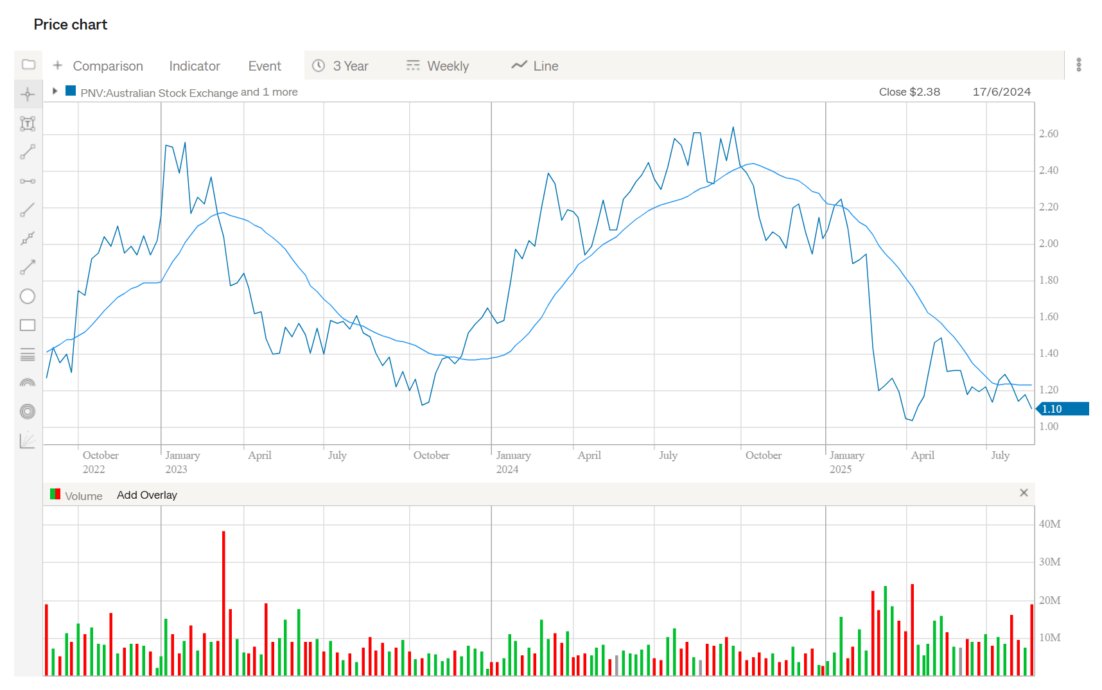
Task: Pick the rectangle shape tool
Action: 28,325
